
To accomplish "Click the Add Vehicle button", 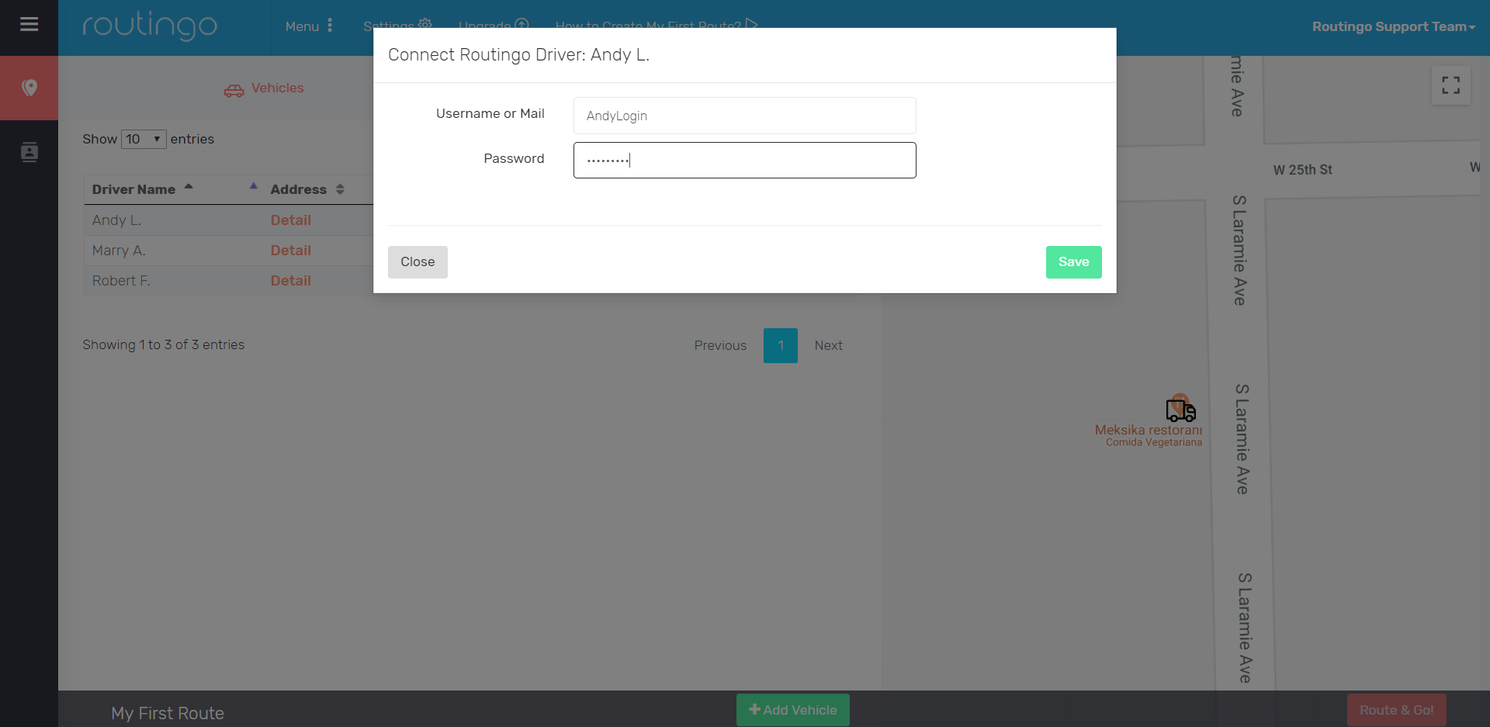I will point(792,710).
